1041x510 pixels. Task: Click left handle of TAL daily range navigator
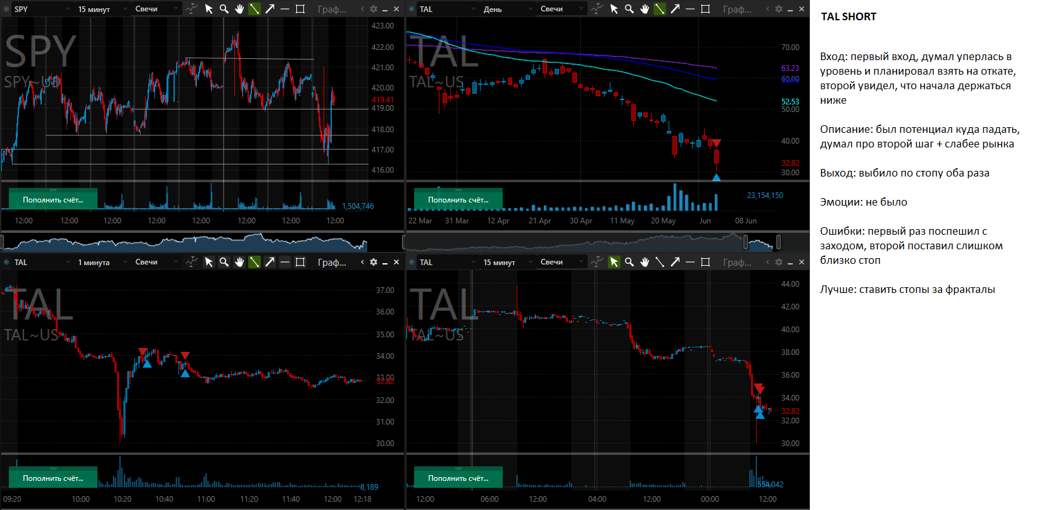click(745, 242)
